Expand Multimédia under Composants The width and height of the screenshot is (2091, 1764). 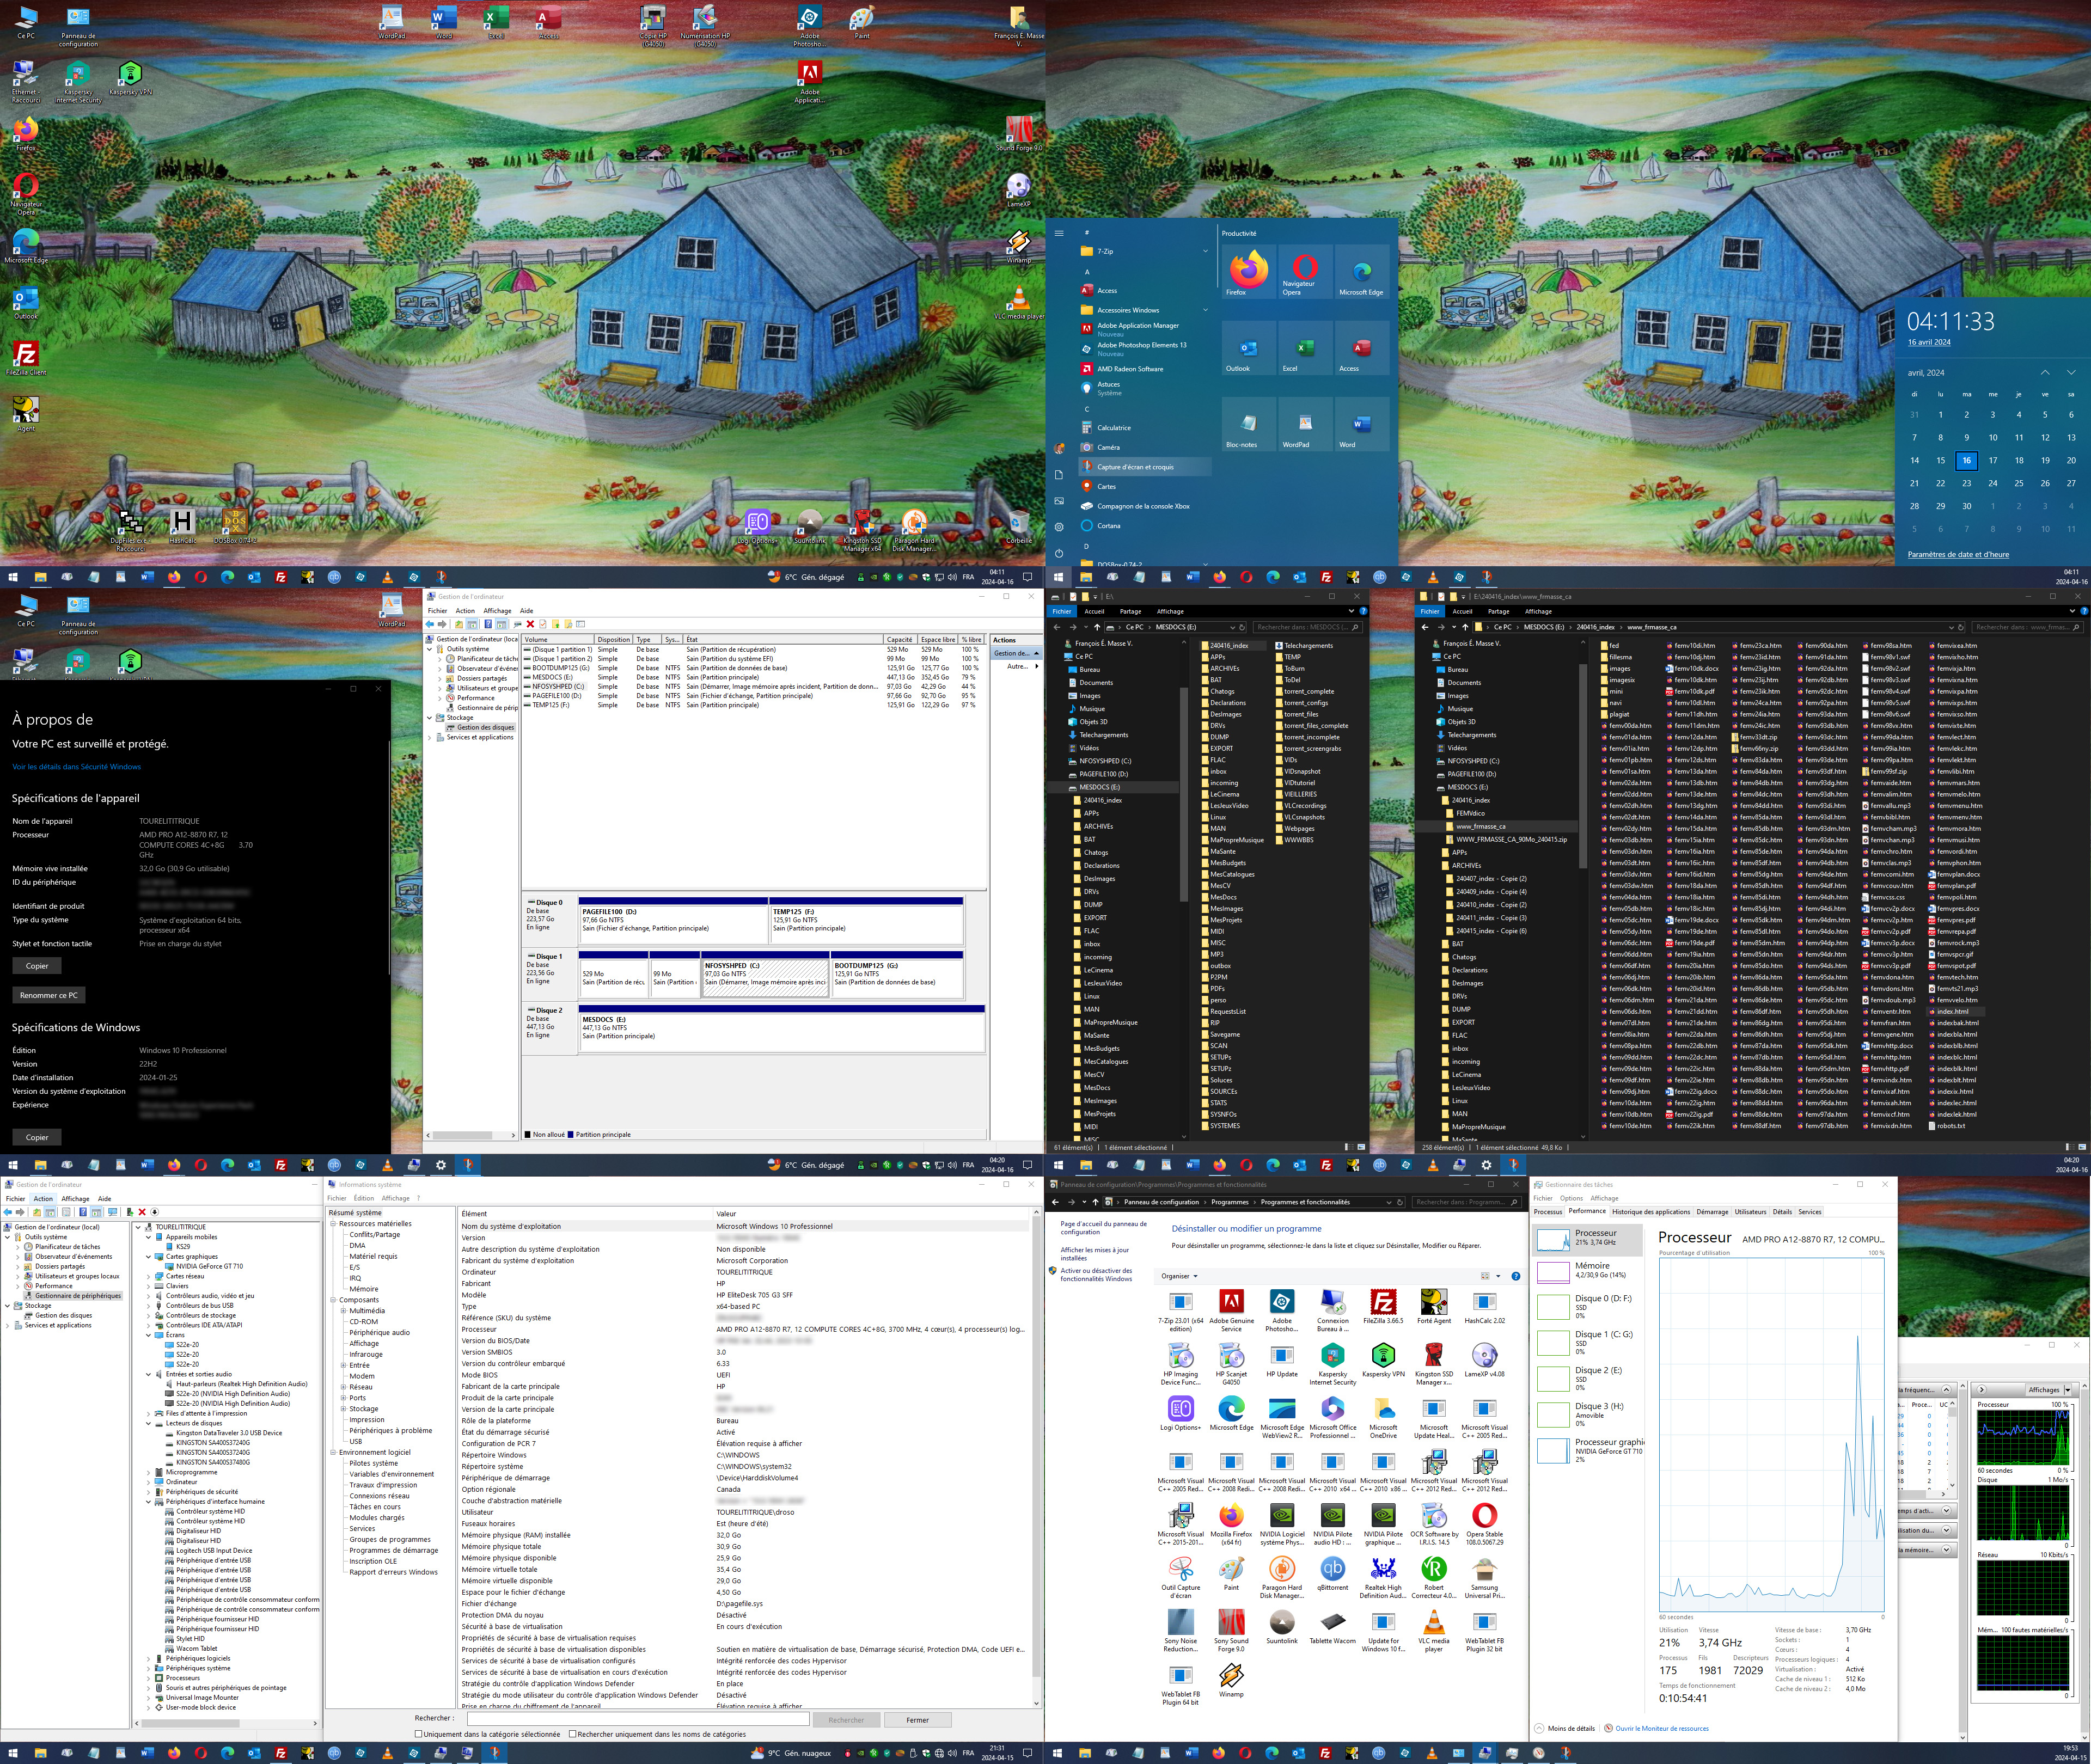click(x=344, y=1311)
